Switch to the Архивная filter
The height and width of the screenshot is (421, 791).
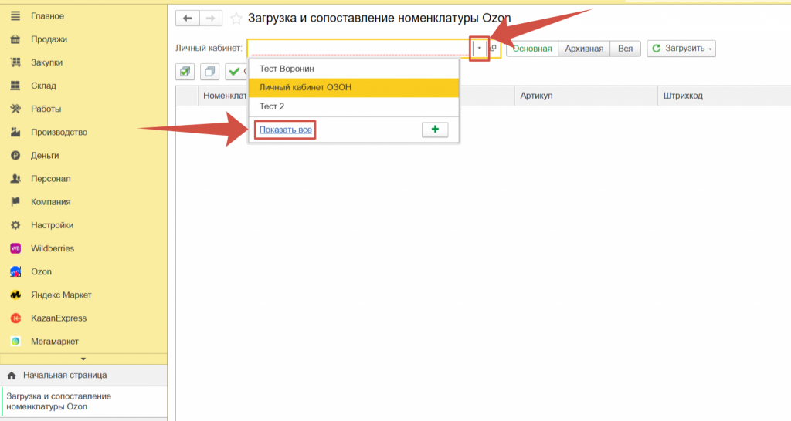tap(583, 49)
